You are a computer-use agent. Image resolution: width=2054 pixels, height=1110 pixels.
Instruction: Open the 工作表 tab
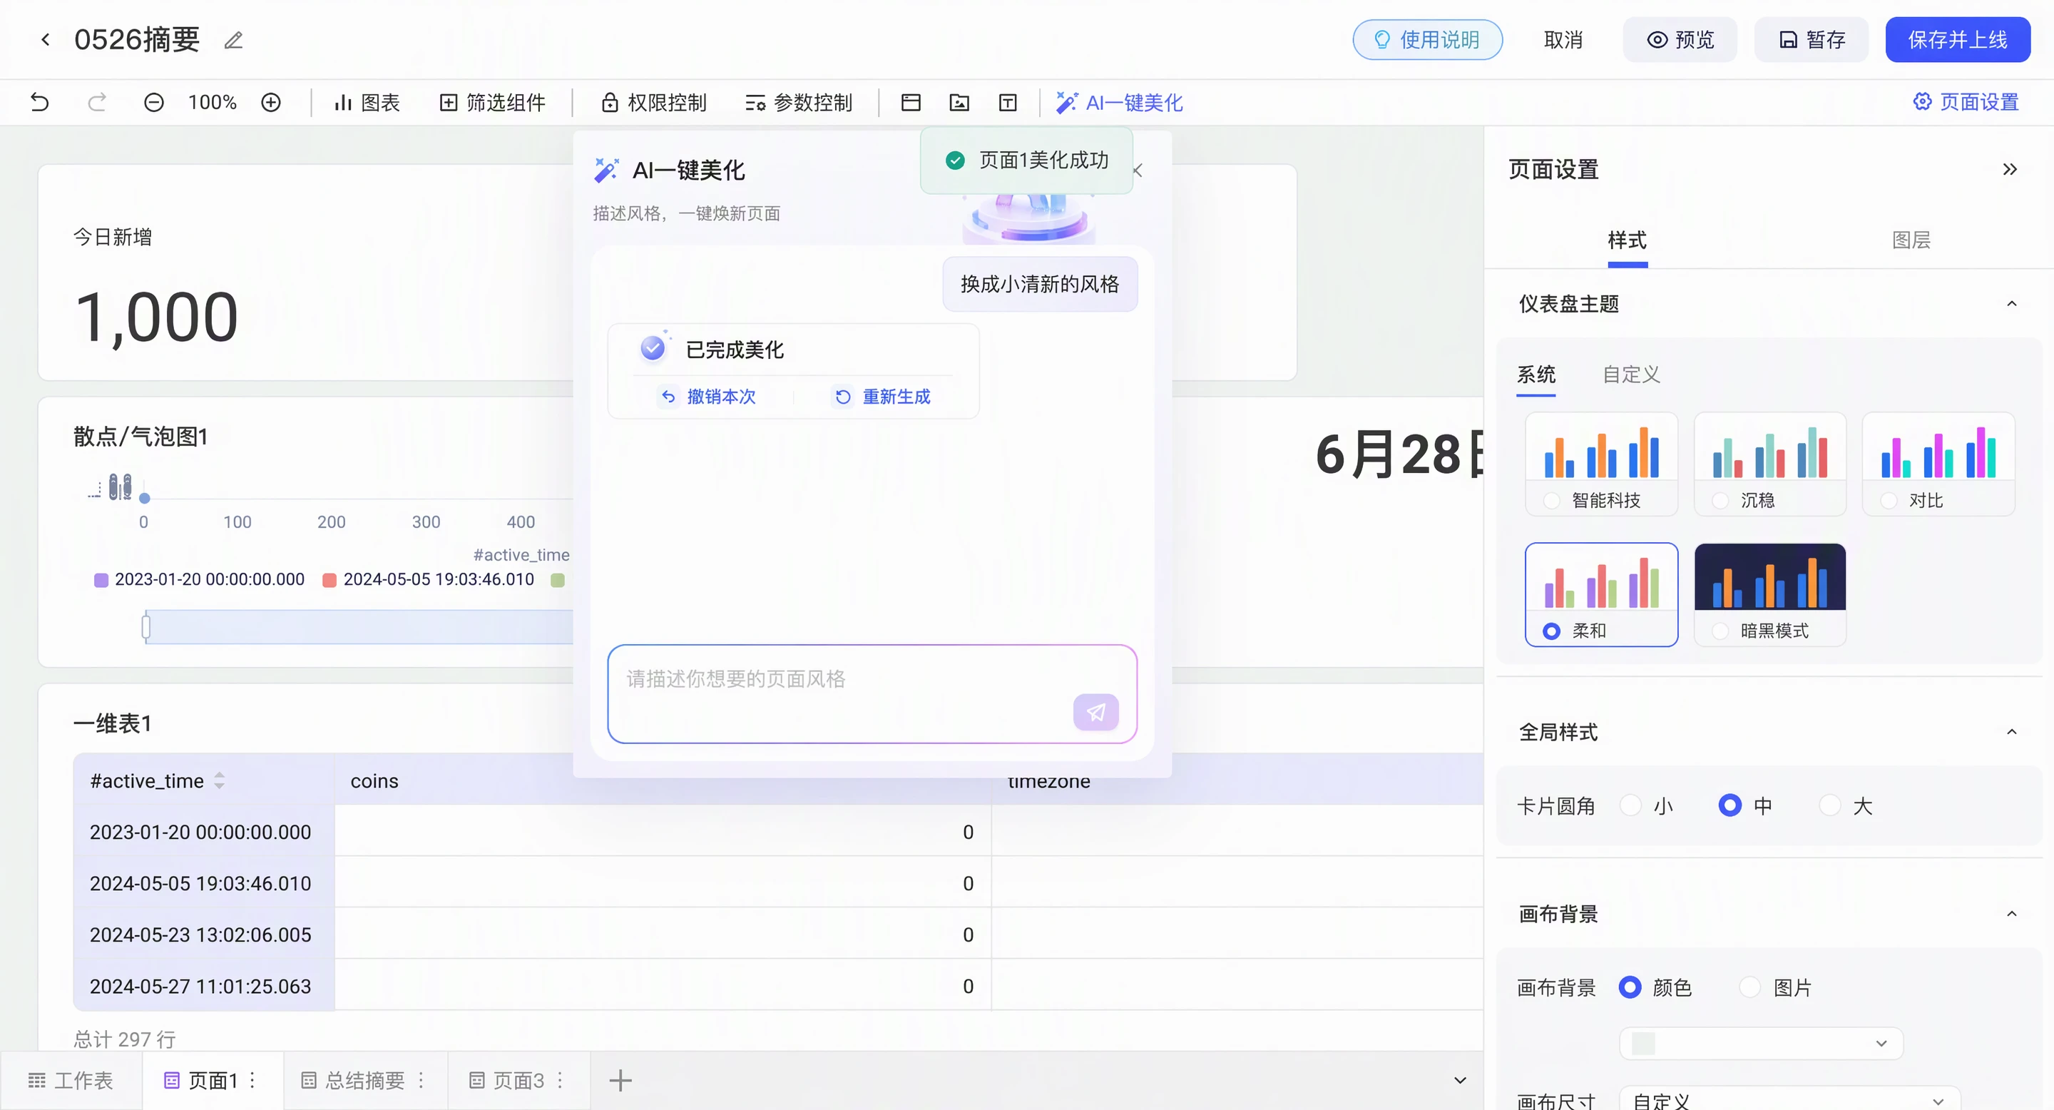(71, 1081)
